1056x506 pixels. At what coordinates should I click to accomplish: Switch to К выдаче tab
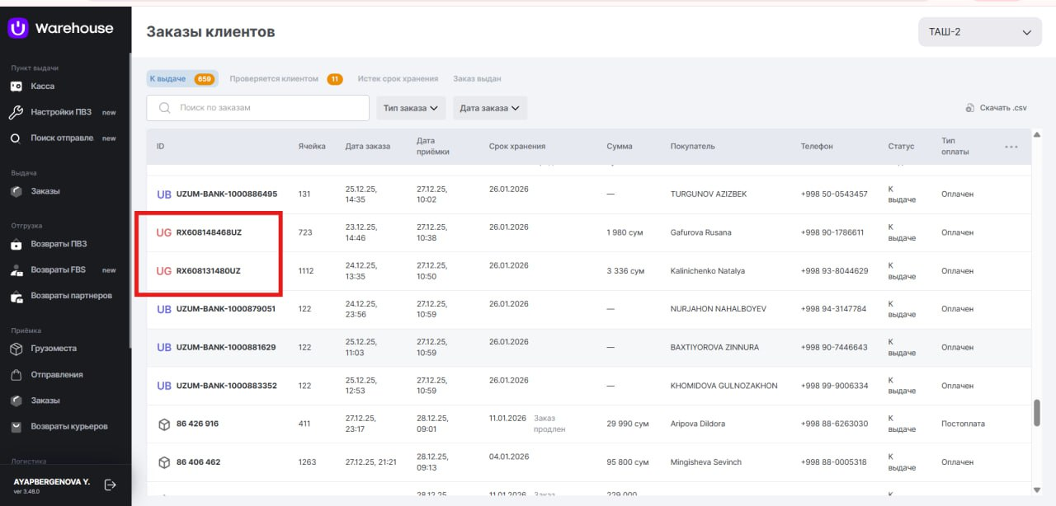tap(182, 79)
